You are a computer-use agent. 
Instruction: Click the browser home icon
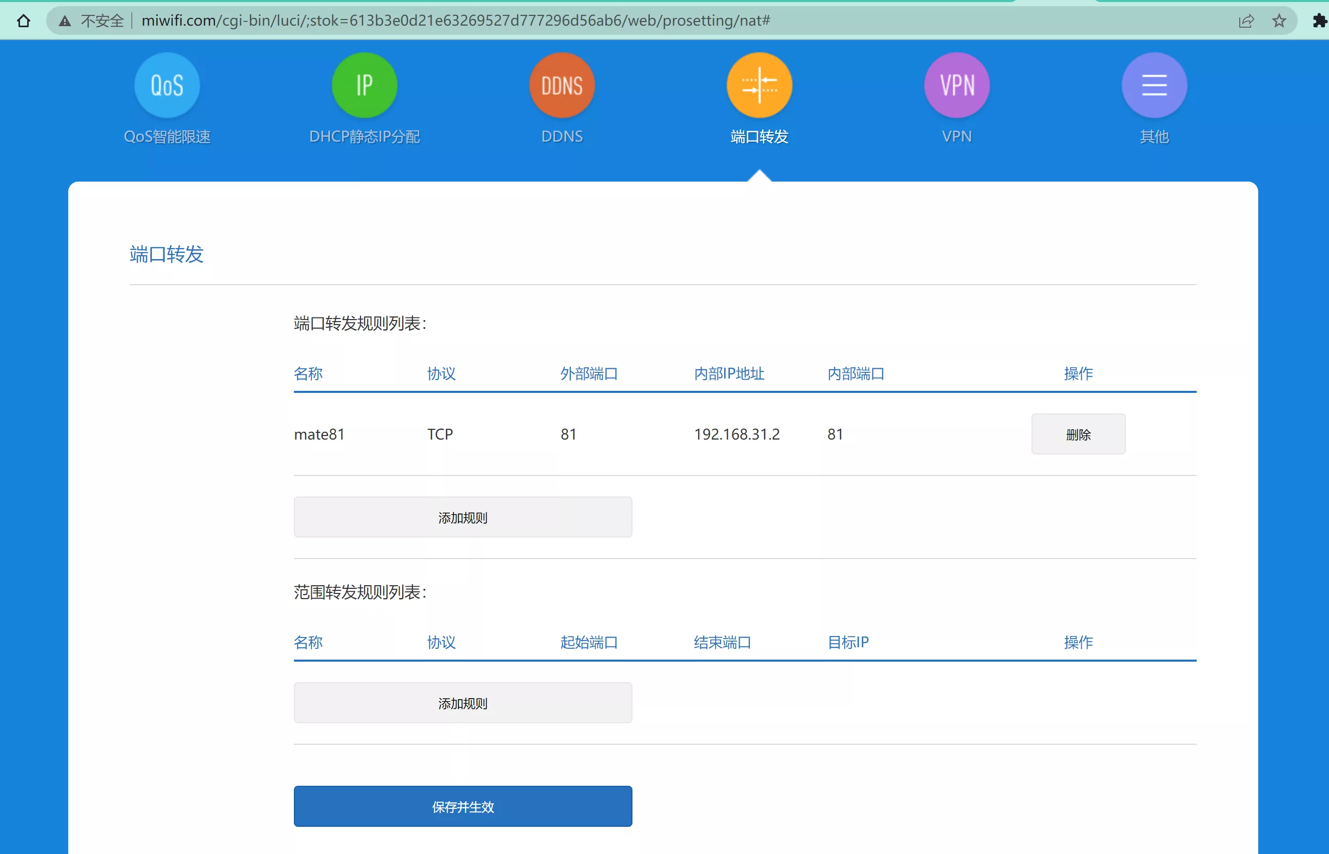pyautogui.click(x=23, y=21)
